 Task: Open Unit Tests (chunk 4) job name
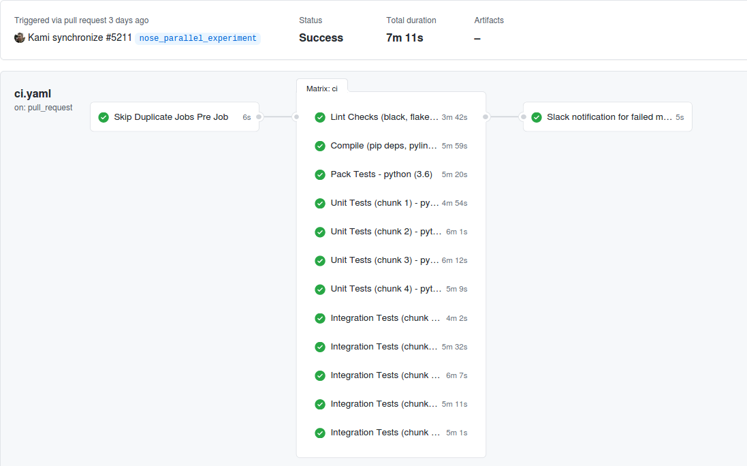click(x=386, y=289)
